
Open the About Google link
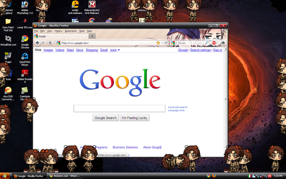tap(152, 147)
